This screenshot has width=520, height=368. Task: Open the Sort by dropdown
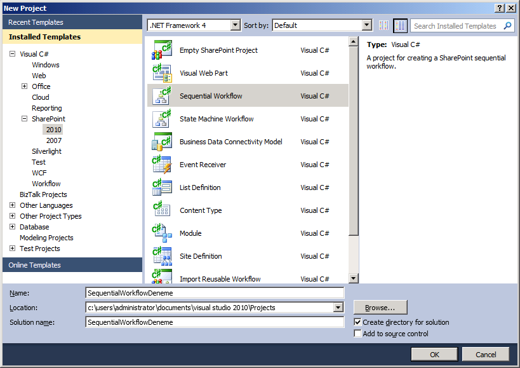coord(366,25)
